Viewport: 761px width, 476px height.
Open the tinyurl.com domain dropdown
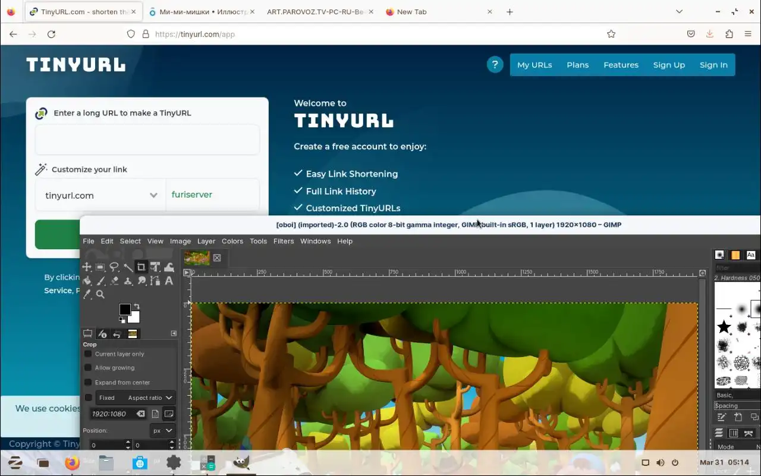100,195
